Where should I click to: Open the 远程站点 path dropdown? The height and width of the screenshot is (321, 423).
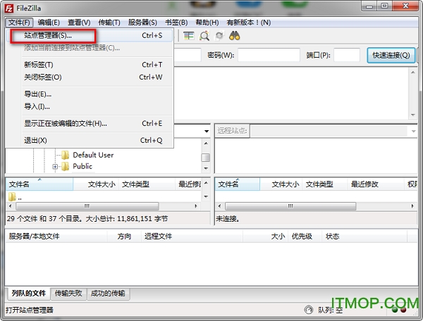click(x=414, y=131)
